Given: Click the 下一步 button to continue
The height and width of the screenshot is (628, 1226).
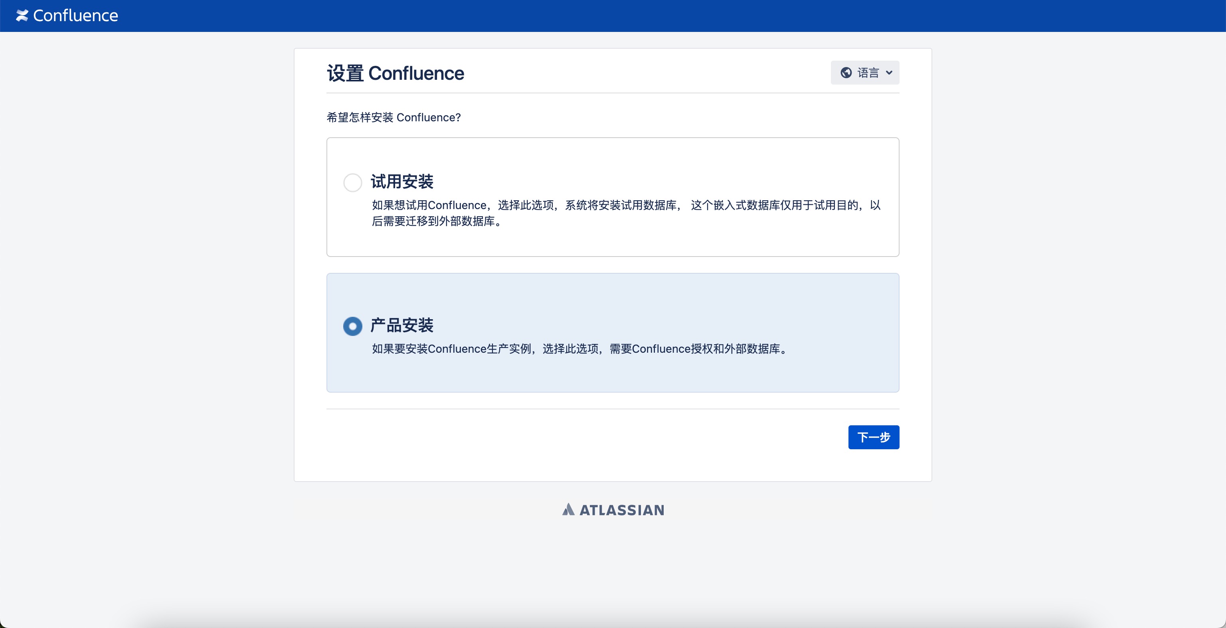Looking at the screenshot, I should click(x=873, y=437).
